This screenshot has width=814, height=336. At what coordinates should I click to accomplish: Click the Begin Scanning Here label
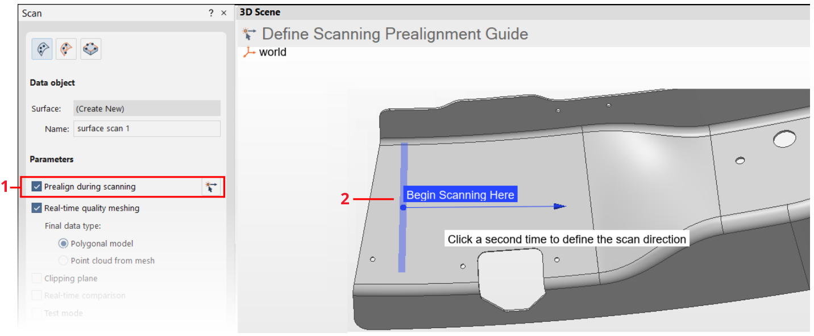pyautogui.click(x=460, y=195)
